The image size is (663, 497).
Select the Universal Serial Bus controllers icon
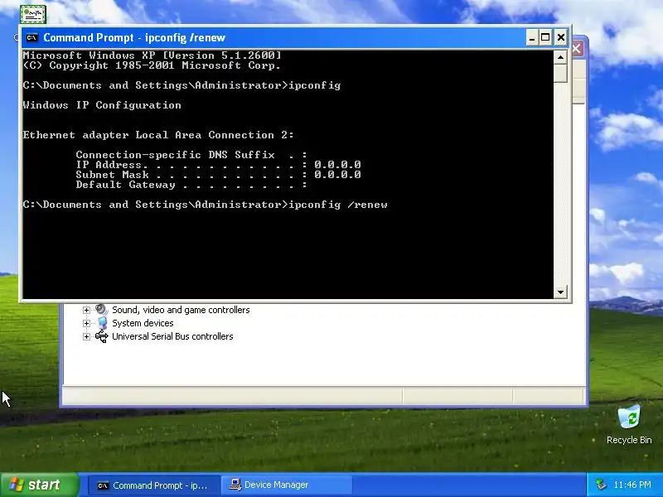coord(101,336)
